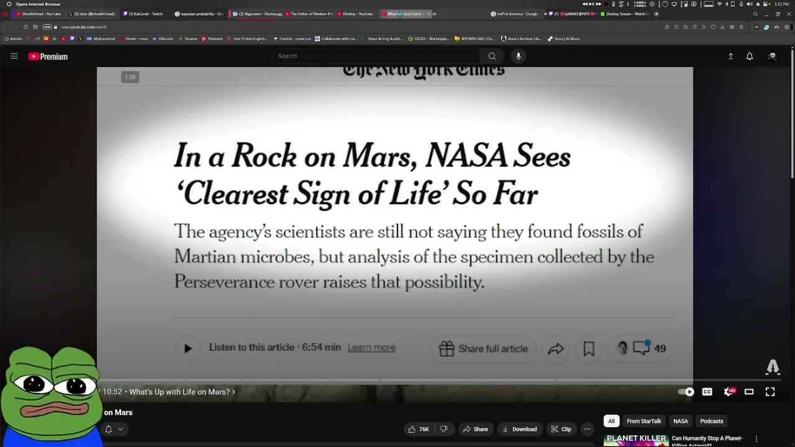Open Opera tab search magnifier
This screenshot has width=795, height=447.
[x=755, y=14]
